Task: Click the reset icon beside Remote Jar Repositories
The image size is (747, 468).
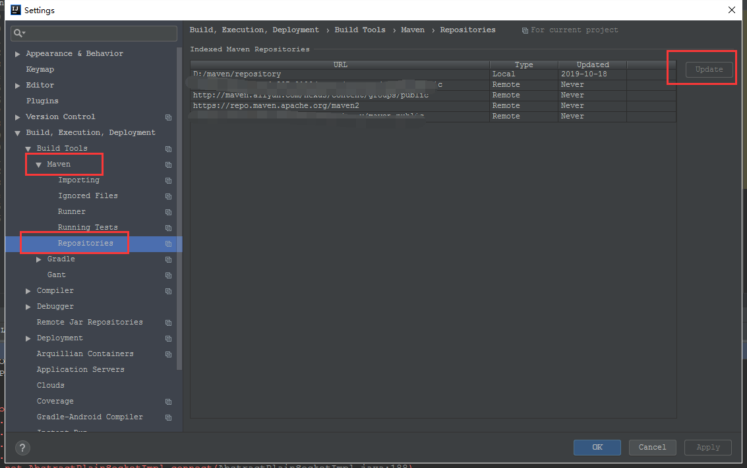Action: tap(168, 323)
